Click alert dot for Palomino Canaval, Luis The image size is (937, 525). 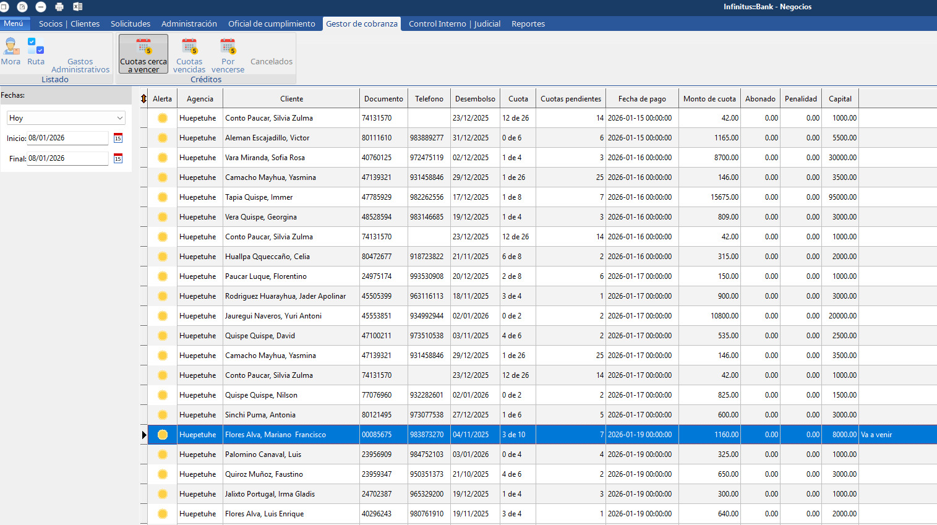pos(163,455)
